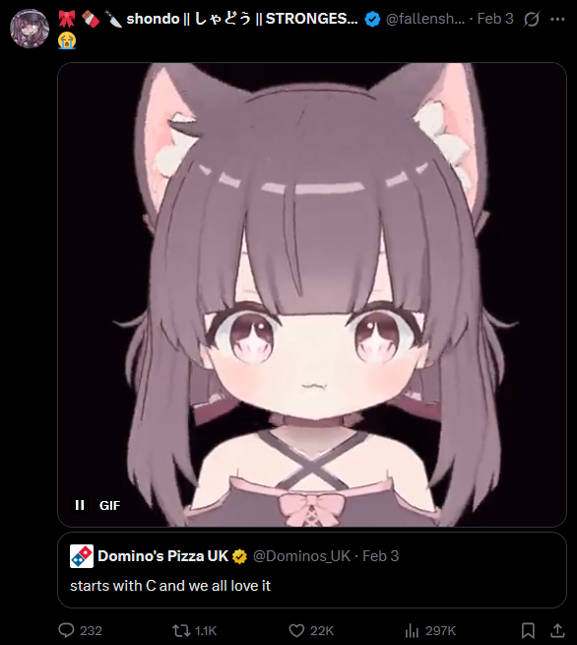Click the Grok explain-post icon
Viewport: 577px width, 645px height.
(532, 19)
